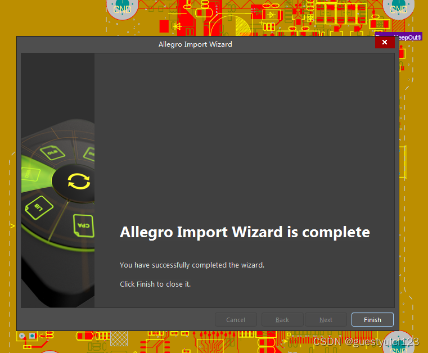Click the Allegro Import Wizard title bar

tap(195, 44)
